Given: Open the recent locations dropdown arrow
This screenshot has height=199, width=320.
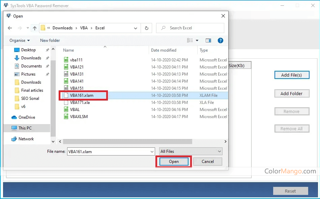Looking at the screenshot, I should [28, 28].
